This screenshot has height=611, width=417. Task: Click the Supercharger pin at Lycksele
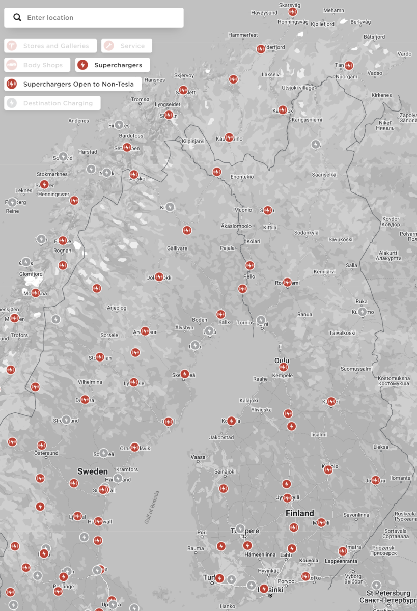134,382
